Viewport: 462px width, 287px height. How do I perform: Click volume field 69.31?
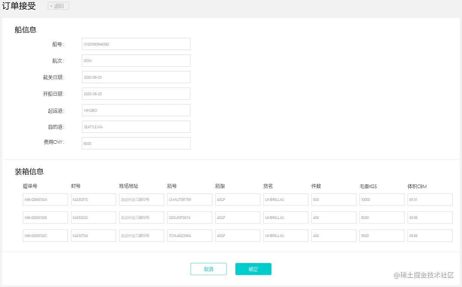click(x=430, y=199)
